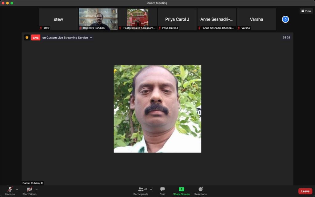Expand video options arrow beside Start Video
This screenshot has height=197, width=315.
pos(37,189)
